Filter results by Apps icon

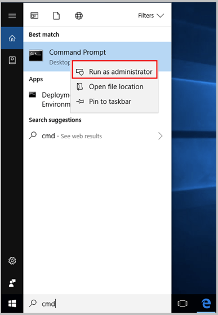pyautogui.click(x=34, y=15)
